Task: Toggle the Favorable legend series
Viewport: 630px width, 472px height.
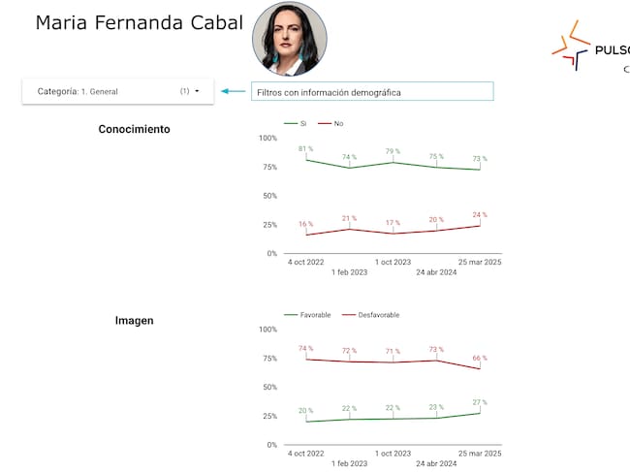Action: [307, 315]
